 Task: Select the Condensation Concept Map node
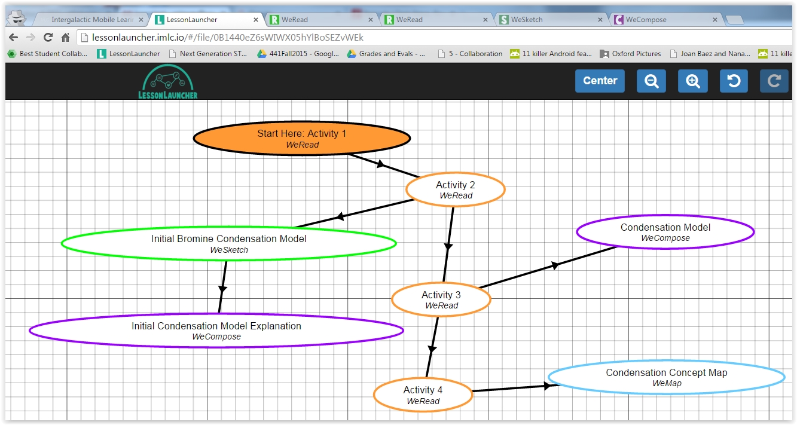click(x=667, y=377)
